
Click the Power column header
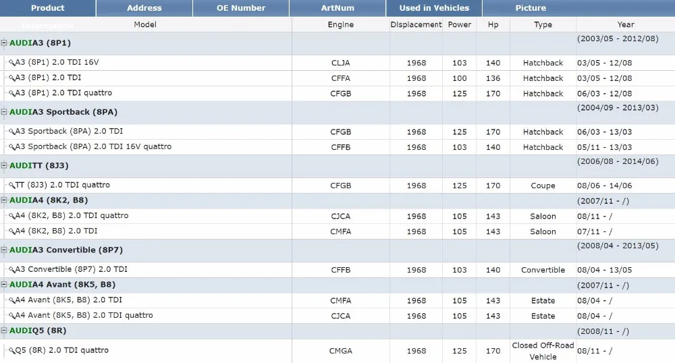tap(459, 24)
